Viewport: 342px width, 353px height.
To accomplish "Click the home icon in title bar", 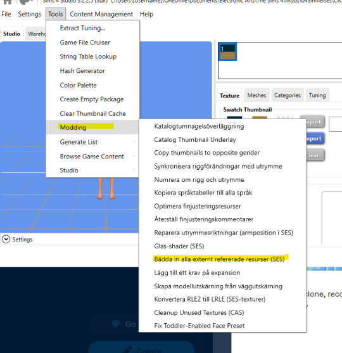I will 7,2.
